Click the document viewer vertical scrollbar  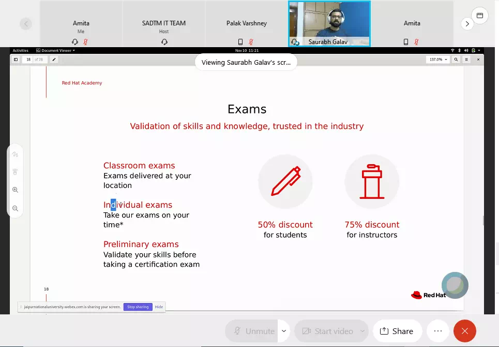tap(483, 221)
